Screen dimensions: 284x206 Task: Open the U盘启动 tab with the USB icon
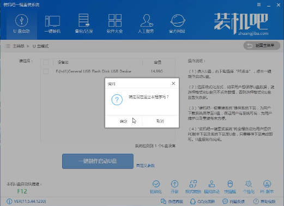pos(22,24)
